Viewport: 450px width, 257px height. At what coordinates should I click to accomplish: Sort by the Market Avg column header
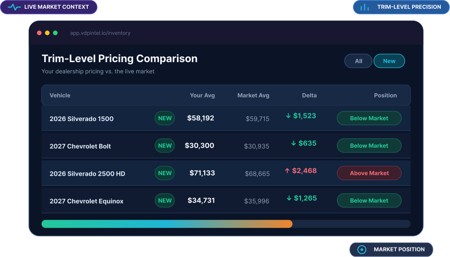(253, 95)
